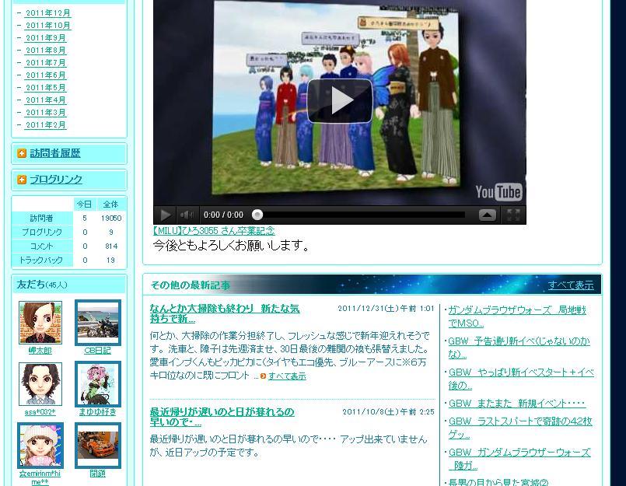626x486 pixels.
Task: Play the video with the large center play button
Action: (x=340, y=100)
